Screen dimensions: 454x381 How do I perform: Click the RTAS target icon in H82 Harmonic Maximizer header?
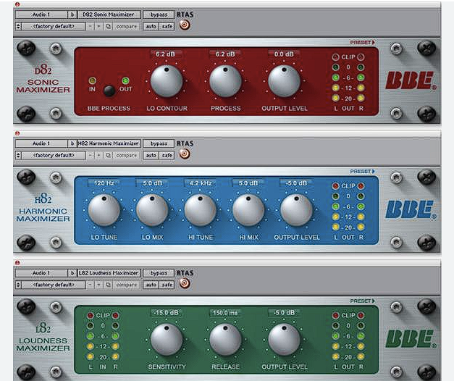185,154
